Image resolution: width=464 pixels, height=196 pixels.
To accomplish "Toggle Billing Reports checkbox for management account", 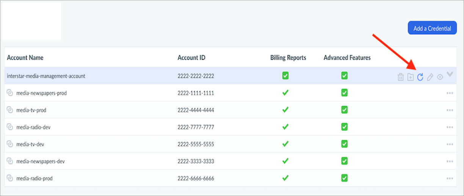I will click(x=285, y=76).
